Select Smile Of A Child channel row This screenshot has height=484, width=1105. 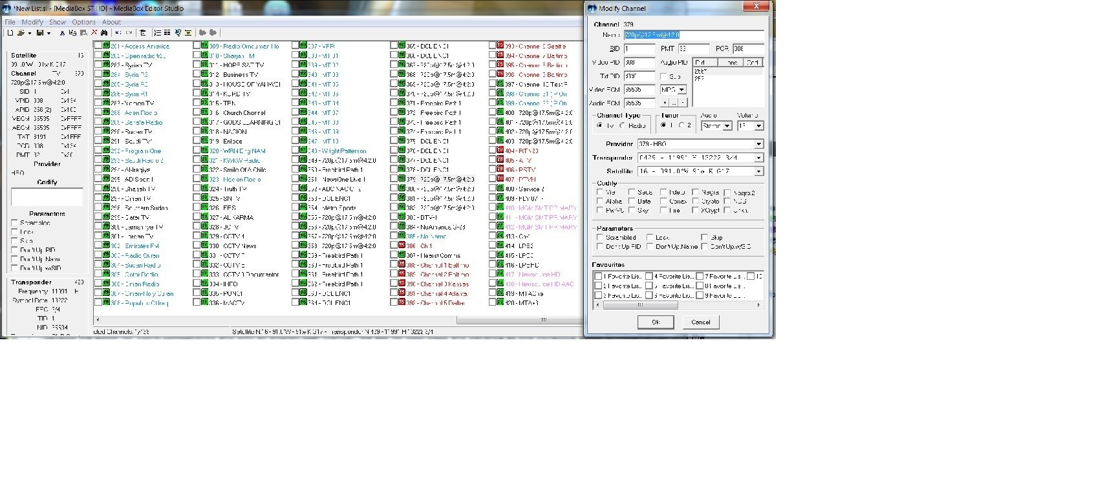(237, 169)
